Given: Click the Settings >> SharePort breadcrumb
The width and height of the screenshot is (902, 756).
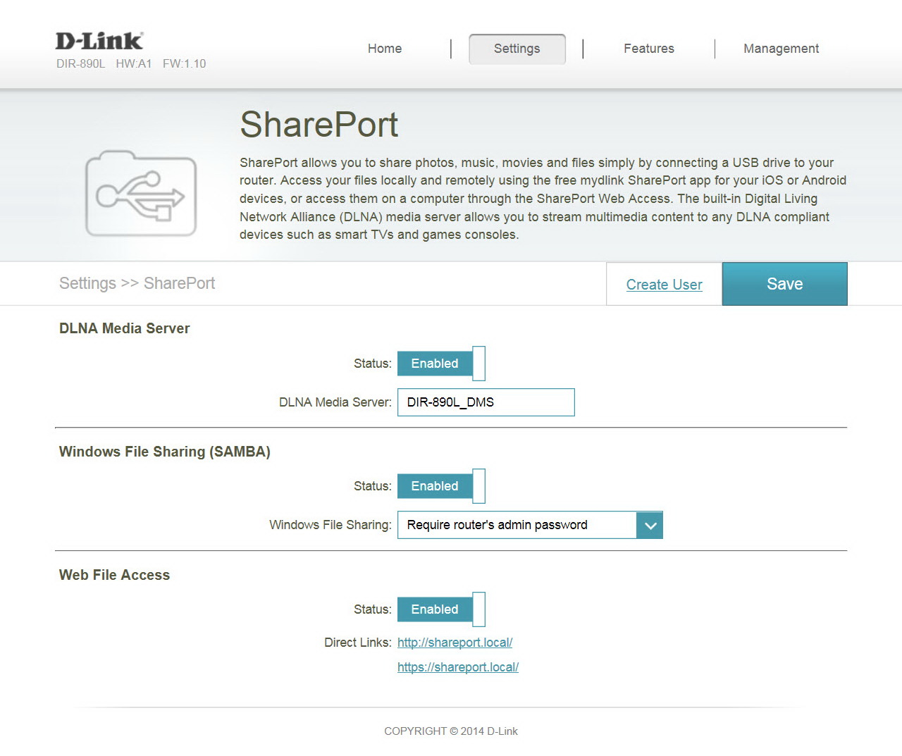Looking at the screenshot, I should tap(137, 283).
